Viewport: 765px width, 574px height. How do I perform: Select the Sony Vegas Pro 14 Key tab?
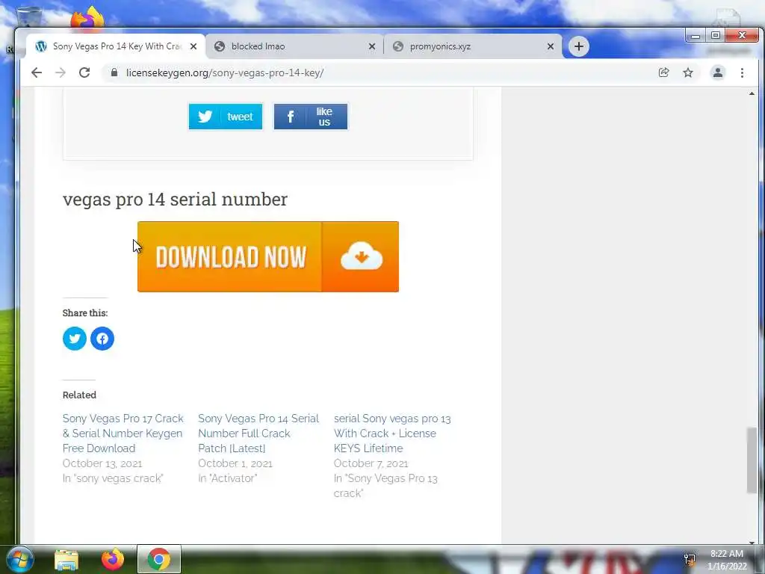pyautogui.click(x=116, y=46)
